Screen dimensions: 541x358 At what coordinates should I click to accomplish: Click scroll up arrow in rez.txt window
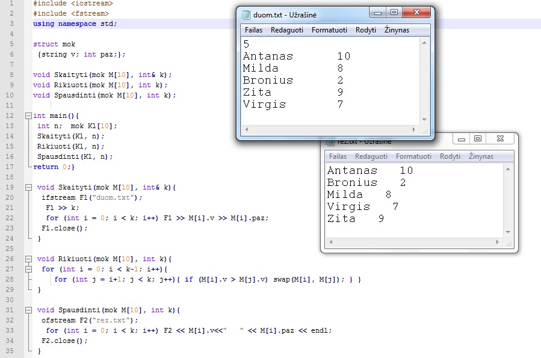[508, 169]
